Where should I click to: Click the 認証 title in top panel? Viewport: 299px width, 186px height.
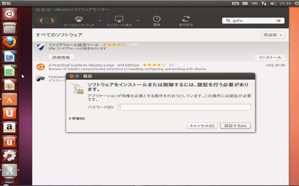pyautogui.click(x=6, y=3)
